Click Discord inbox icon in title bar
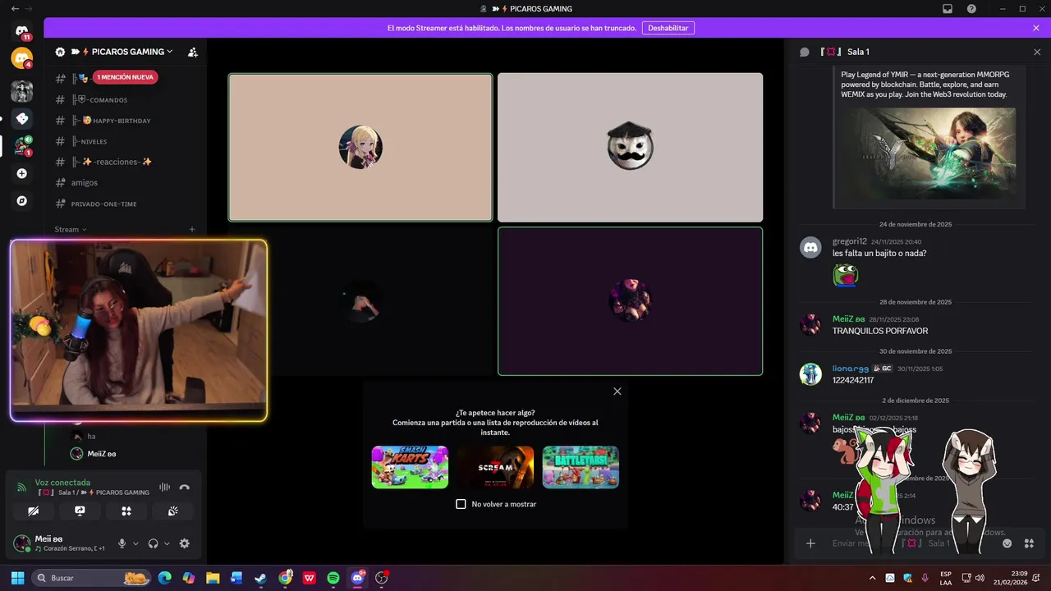 click(x=948, y=9)
